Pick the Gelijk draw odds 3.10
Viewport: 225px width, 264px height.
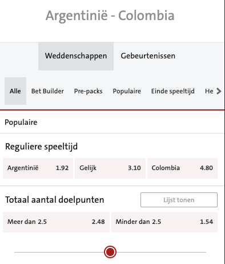110,168
